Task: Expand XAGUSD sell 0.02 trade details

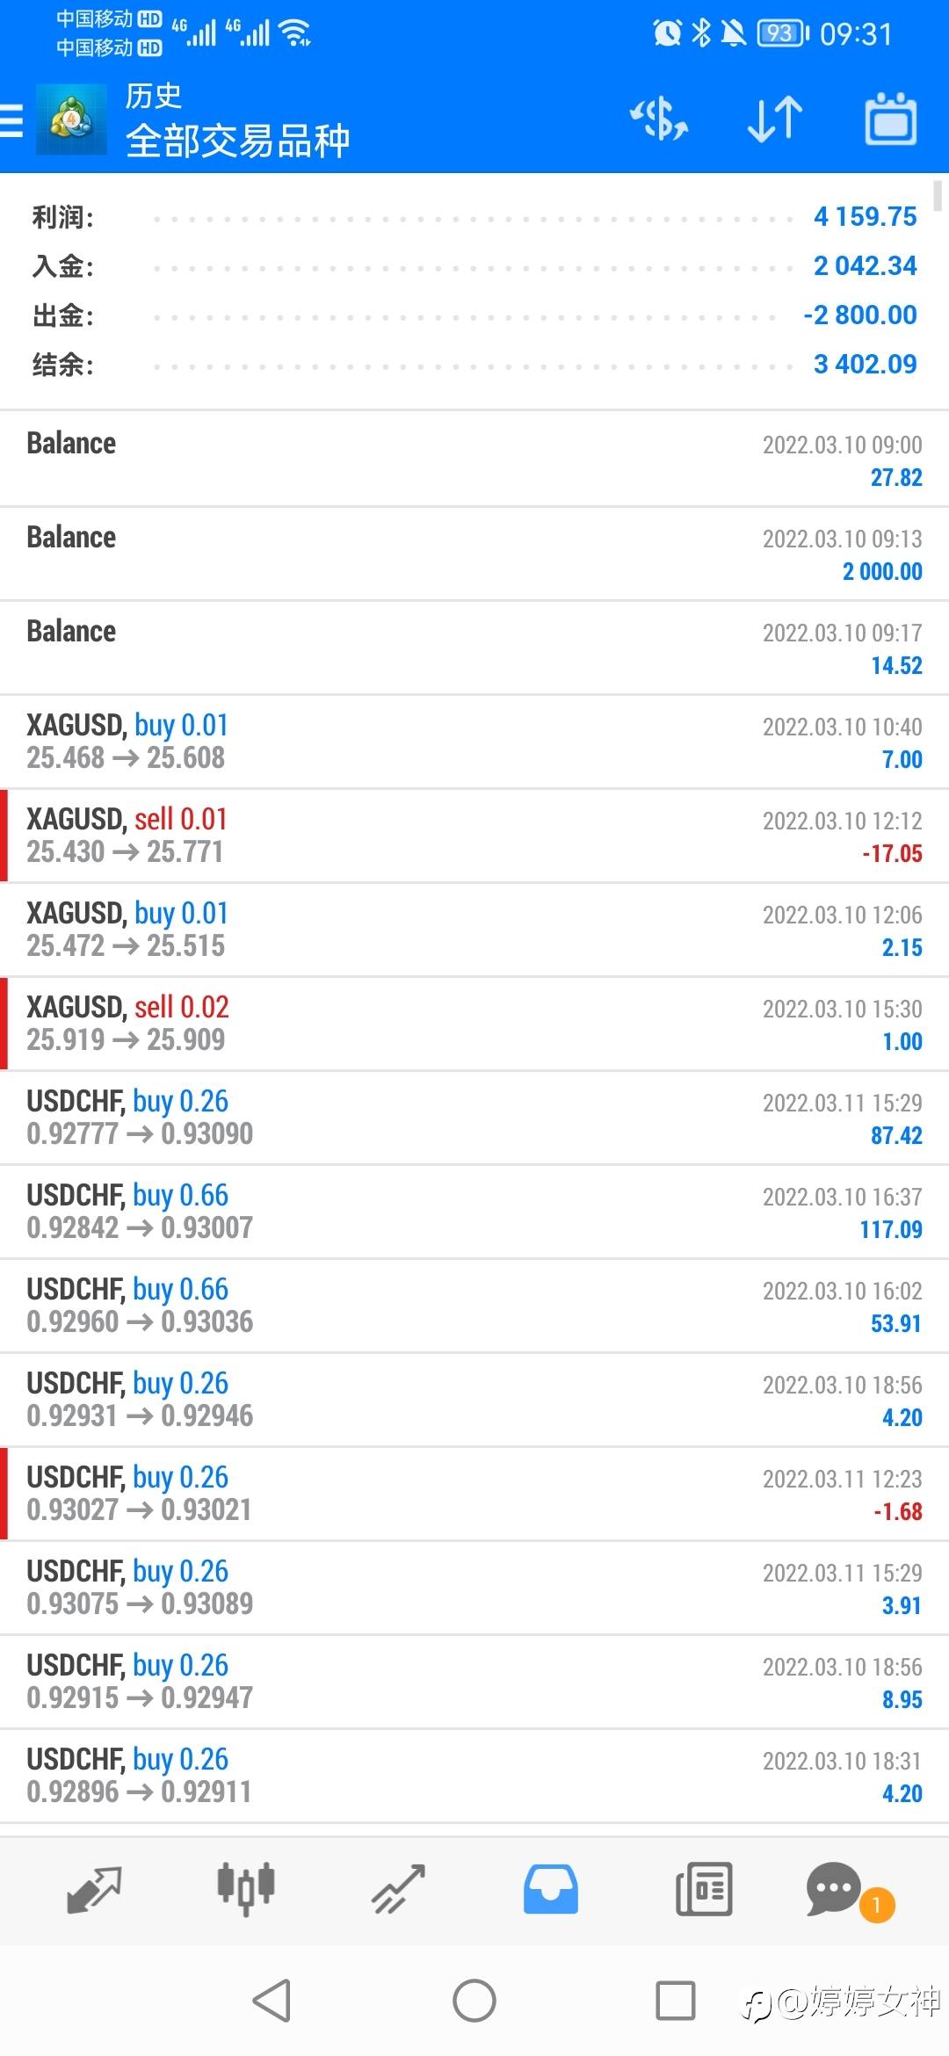Action: point(474,1024)
